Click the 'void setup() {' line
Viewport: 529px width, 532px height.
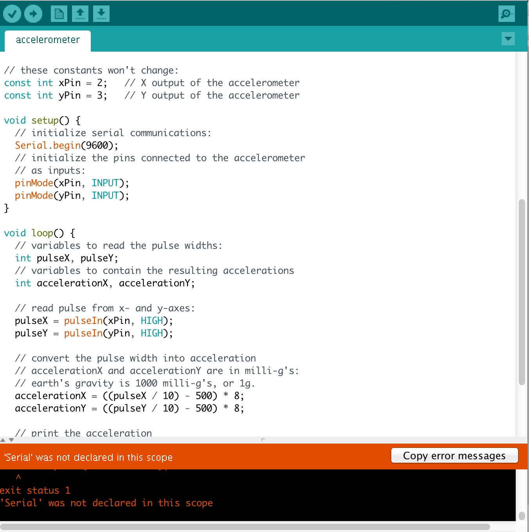[42, 120]
